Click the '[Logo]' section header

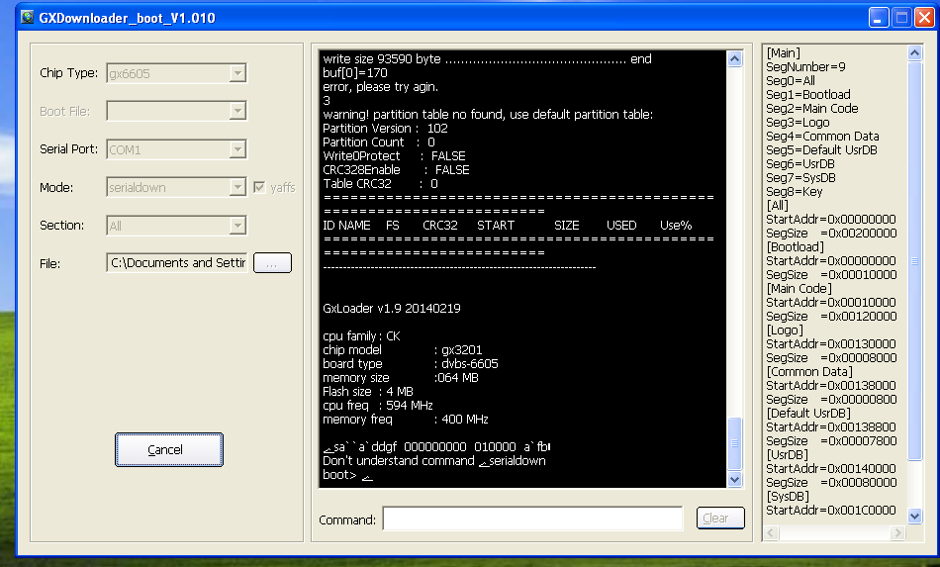tap(785, 330)
